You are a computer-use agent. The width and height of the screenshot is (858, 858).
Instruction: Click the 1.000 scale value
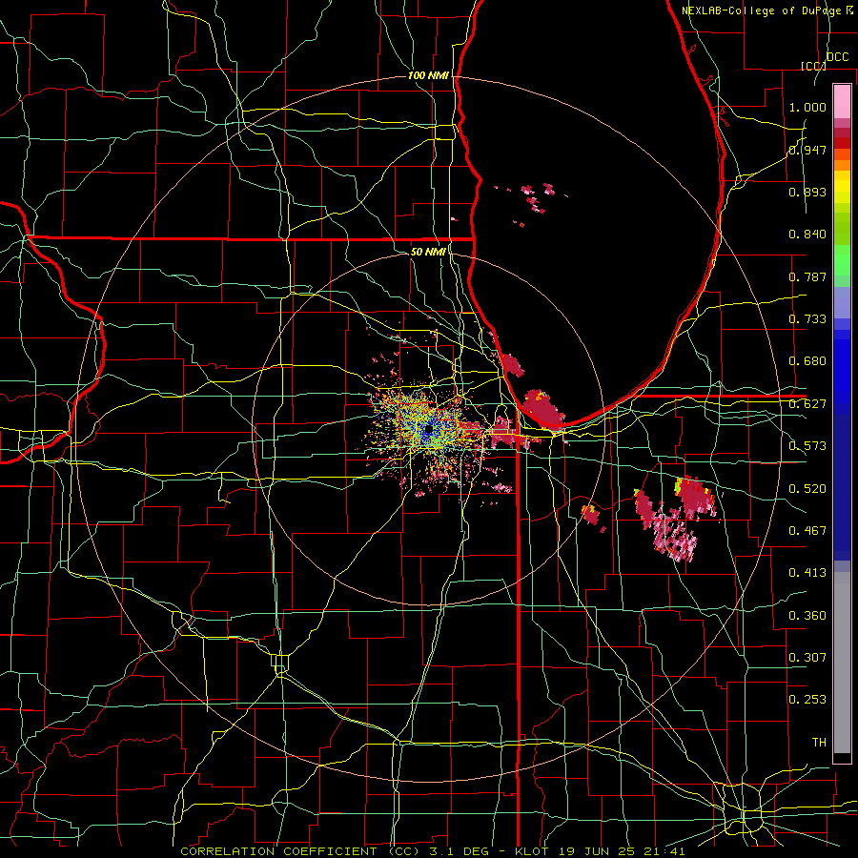tap(807, 107)
